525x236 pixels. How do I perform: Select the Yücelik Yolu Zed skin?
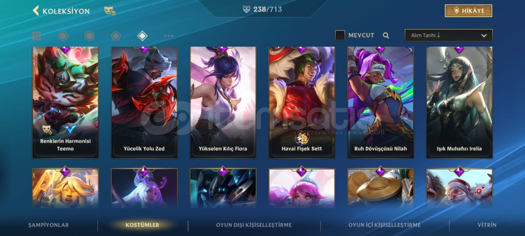point(144,102)
